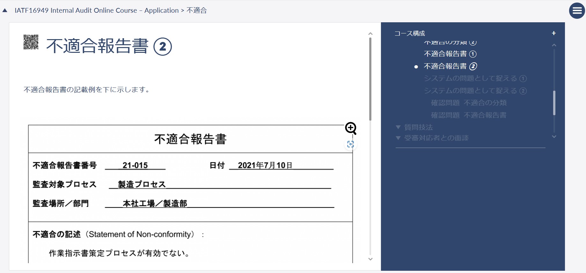The image size is (586, 273).
Task: Expand the 質問技法 section
Action: coord(414,127)
